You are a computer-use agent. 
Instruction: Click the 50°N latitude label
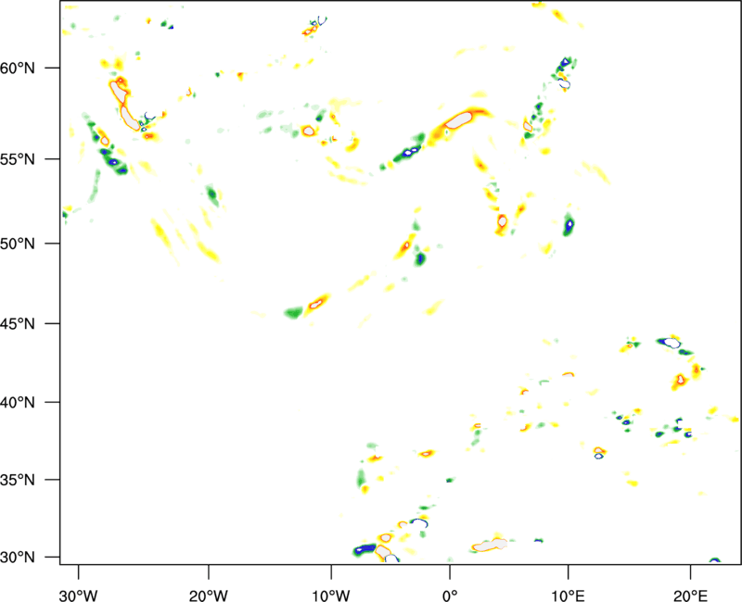[x=18, y=244]
